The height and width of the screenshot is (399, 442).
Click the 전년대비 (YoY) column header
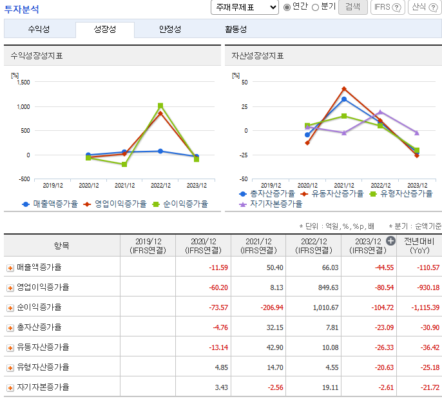419,246
